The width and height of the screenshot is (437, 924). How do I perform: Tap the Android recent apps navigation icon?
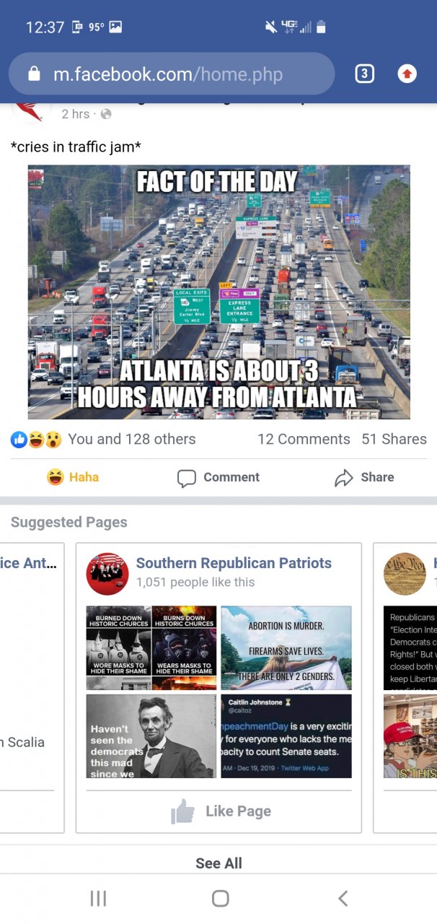pos(98,898)
